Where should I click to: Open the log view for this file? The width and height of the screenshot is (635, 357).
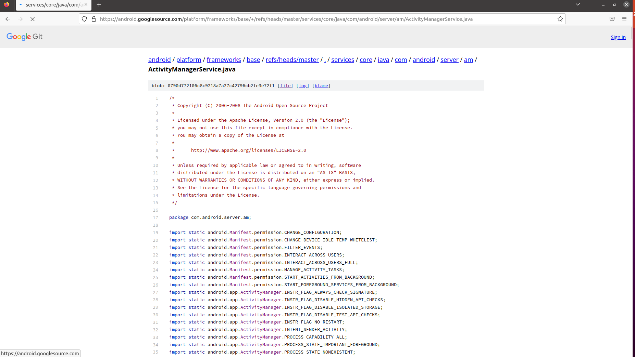point(303,85)
